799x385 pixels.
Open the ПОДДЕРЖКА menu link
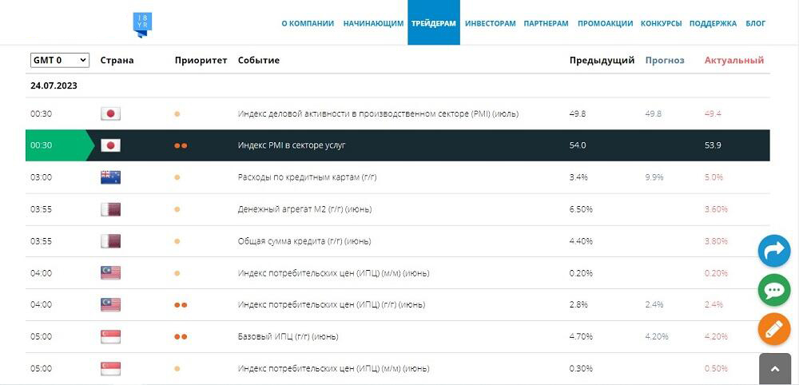click(713, 23)
